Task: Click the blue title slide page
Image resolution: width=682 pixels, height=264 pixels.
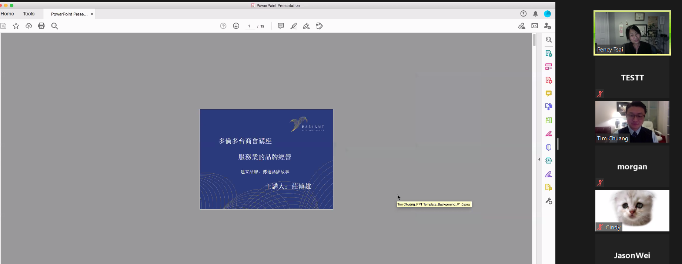Action: (x=267, y=159)
